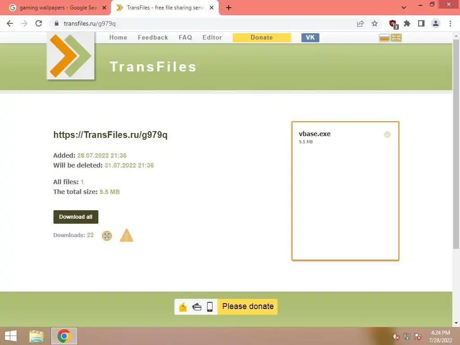Open the https://TransFiles.ru/g979q link
This screenshot has height=345, width=460.
111,135
